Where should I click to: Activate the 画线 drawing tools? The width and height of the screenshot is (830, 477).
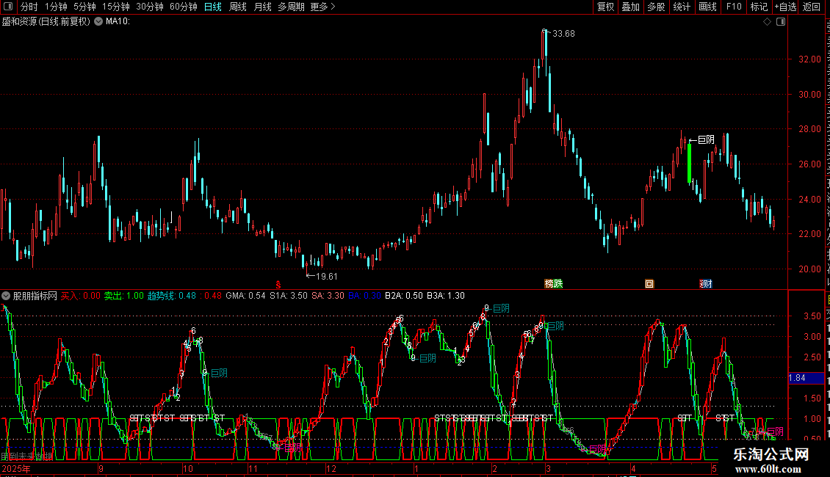[x=707, y=7]
